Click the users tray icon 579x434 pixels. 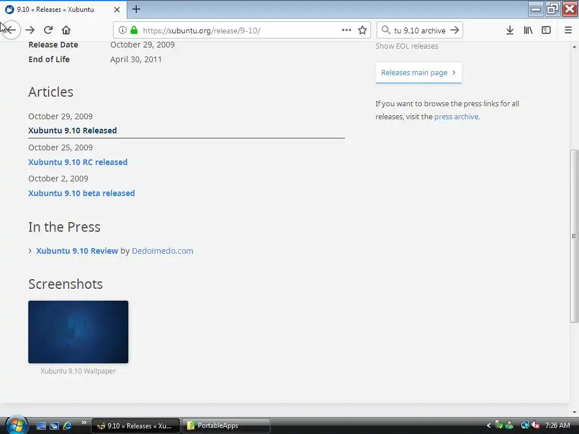tap(509, 425)
